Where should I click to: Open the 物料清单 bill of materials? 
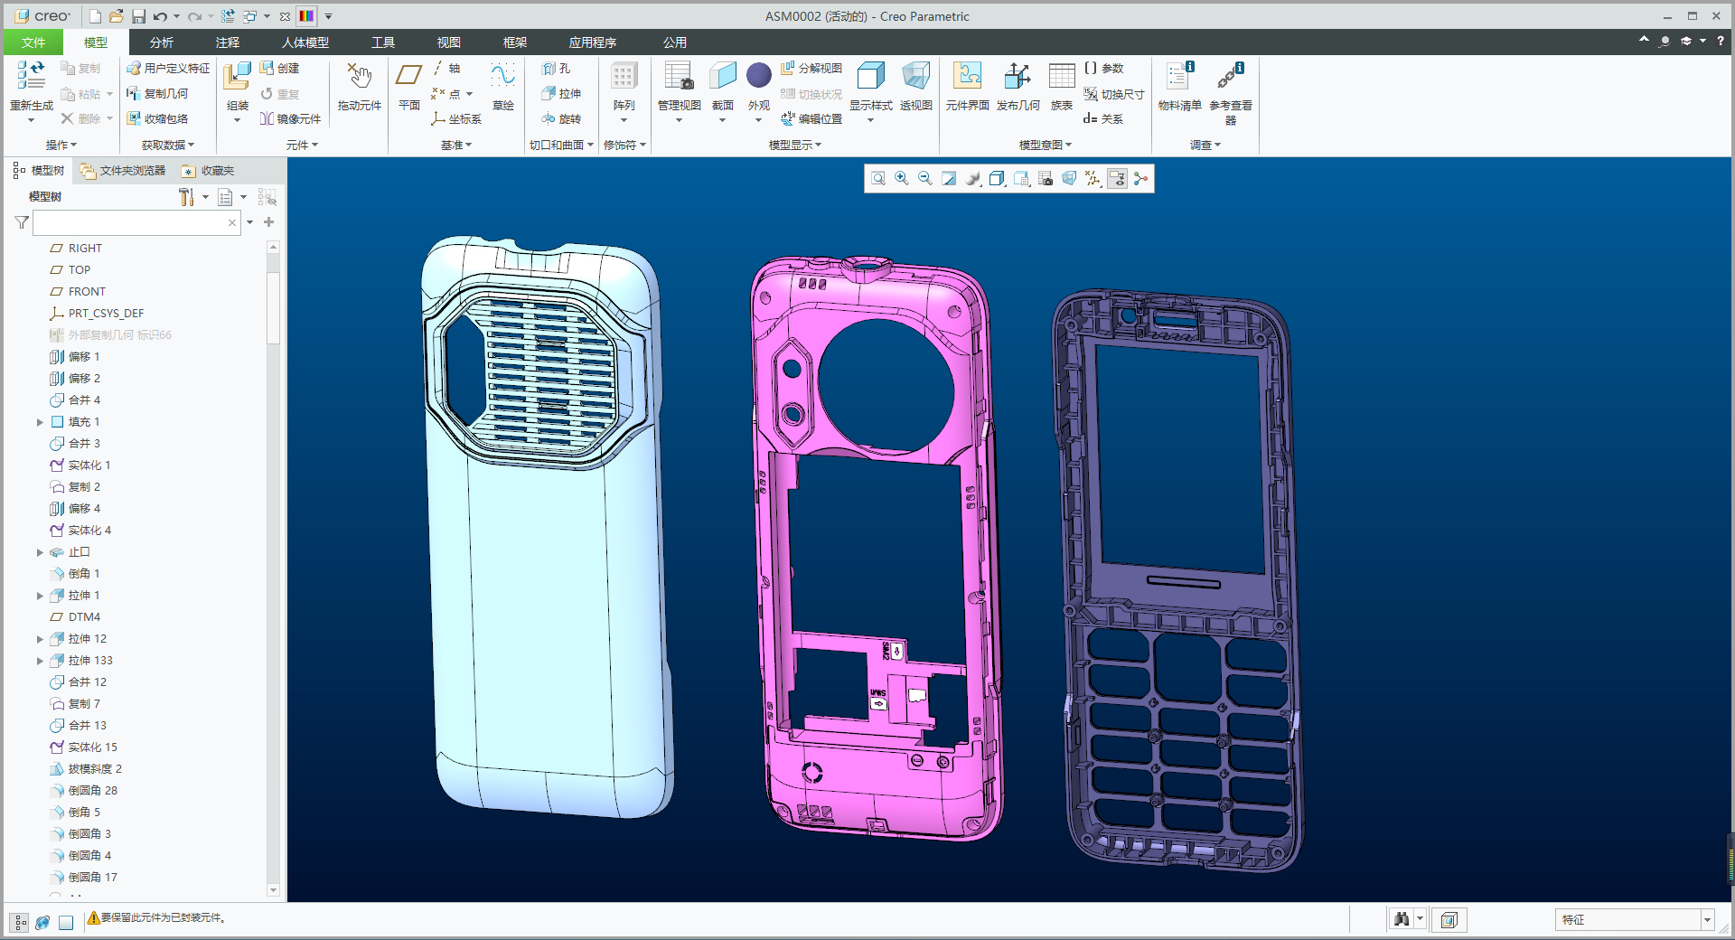click(1179, 87)
